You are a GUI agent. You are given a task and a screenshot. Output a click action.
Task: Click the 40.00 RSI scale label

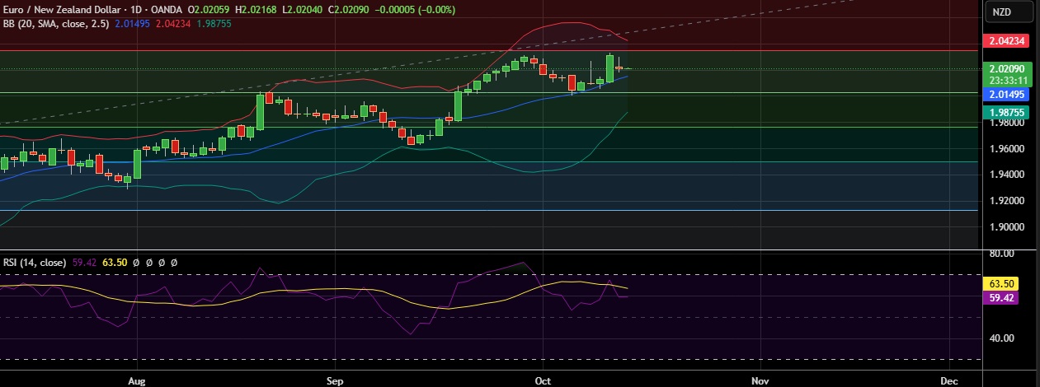[x=1001, y=338]
